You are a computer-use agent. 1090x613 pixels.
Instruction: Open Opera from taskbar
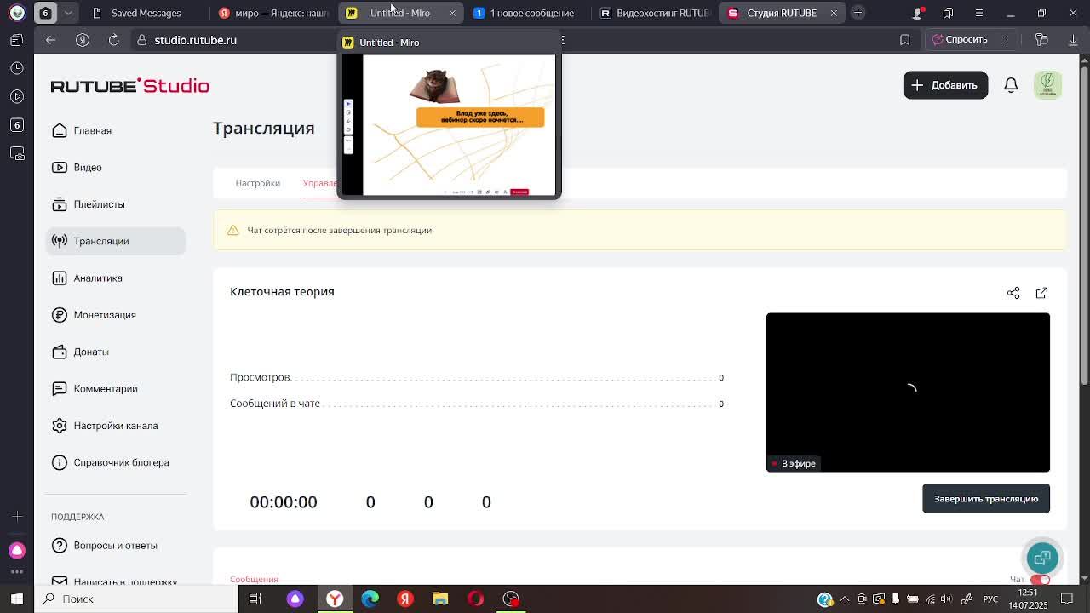tap(475, 599)
